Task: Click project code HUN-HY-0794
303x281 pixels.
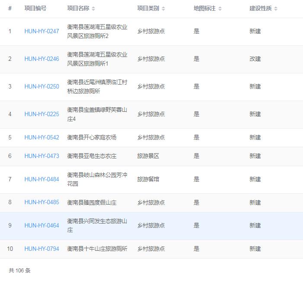Action: coord(41,249)
